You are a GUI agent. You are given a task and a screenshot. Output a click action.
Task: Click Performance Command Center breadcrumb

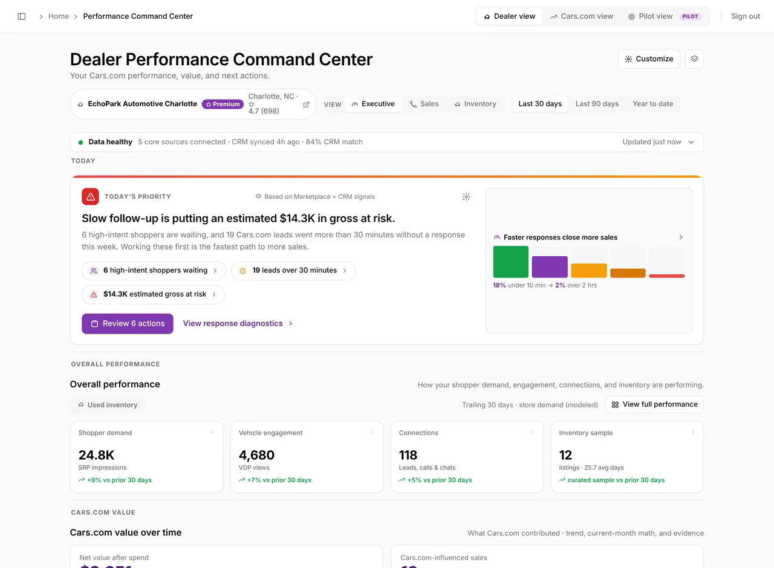pos(138,16)
